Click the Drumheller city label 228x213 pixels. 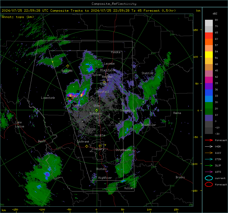[x=148, y=125]
